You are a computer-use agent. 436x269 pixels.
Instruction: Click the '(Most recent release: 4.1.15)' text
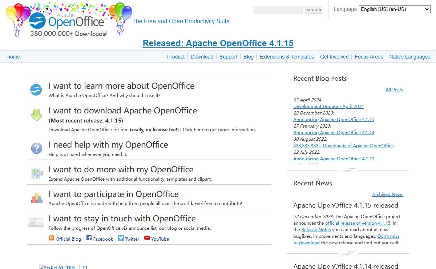(x=86, y=121)
